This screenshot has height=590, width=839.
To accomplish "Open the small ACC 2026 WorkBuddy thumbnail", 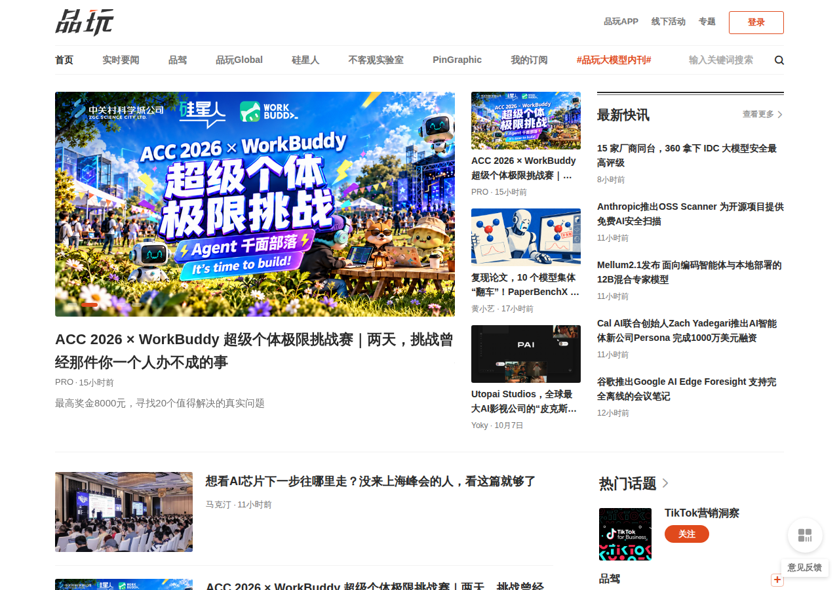I will [x=526, y=121].
